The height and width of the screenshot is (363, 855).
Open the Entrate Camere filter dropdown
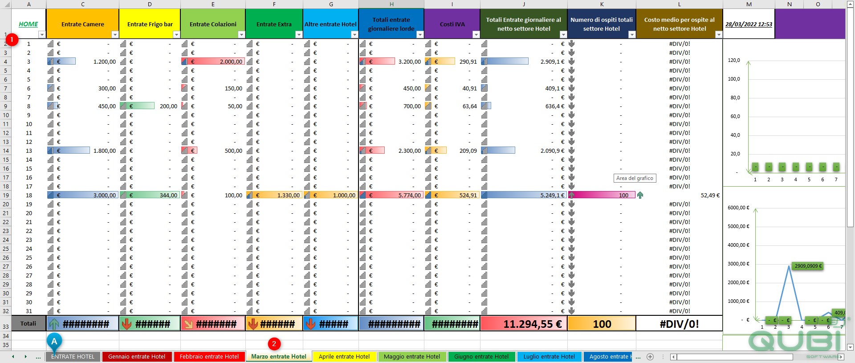coord(114,35)
